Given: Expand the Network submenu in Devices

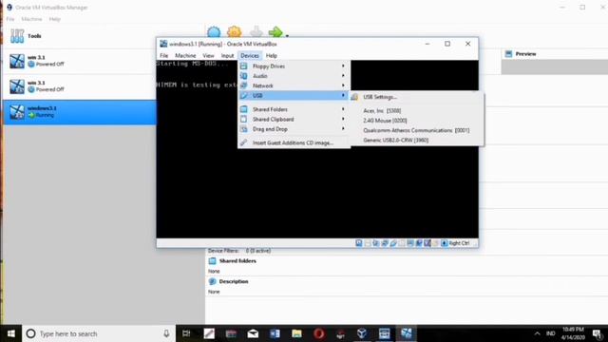Looking at the screenshot, I should [294, 85].
